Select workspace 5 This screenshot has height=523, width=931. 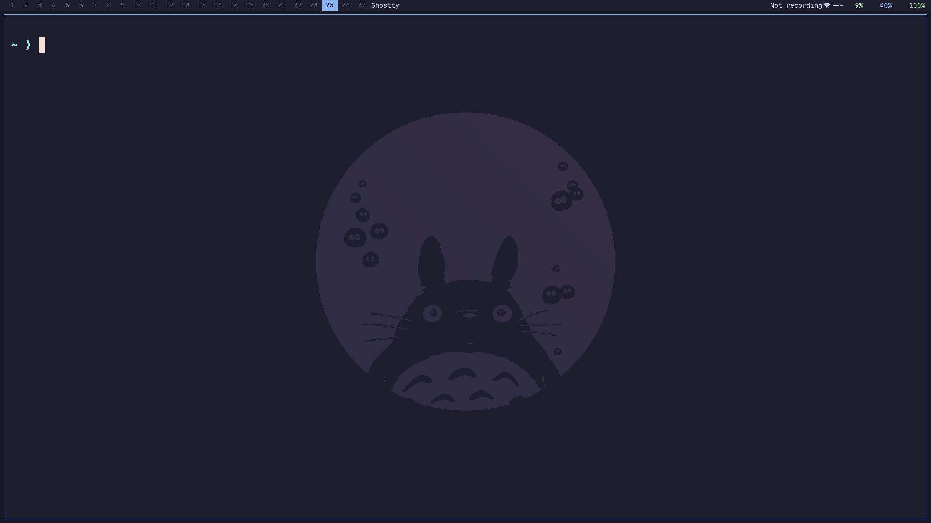pyautogui.click(x=67, y=5)
